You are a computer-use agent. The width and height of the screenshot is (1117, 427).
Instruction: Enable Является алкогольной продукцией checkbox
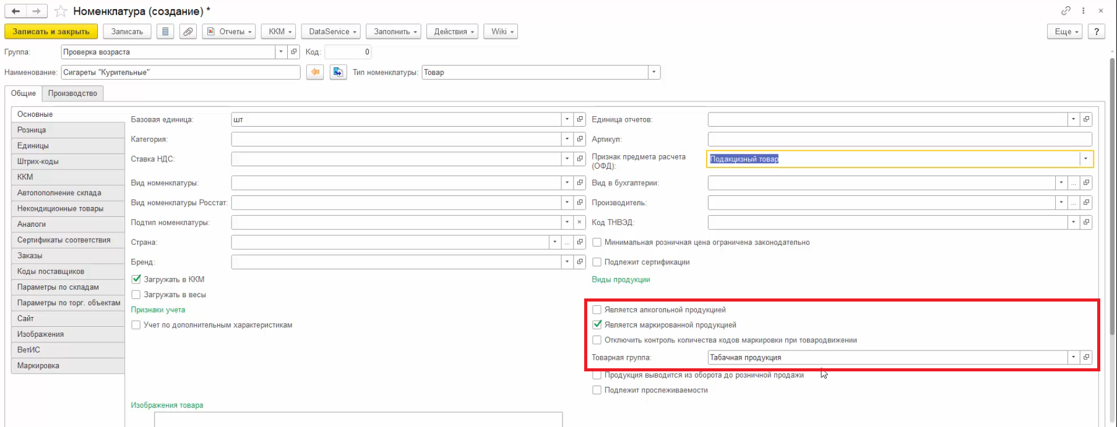(x=597, y=310)
